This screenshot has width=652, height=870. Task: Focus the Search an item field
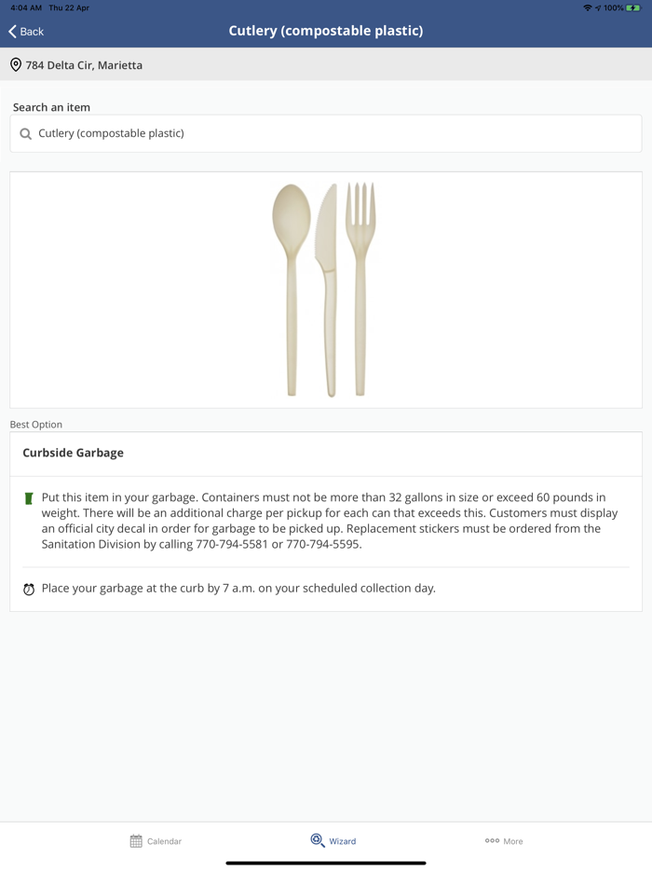(326, 133)
